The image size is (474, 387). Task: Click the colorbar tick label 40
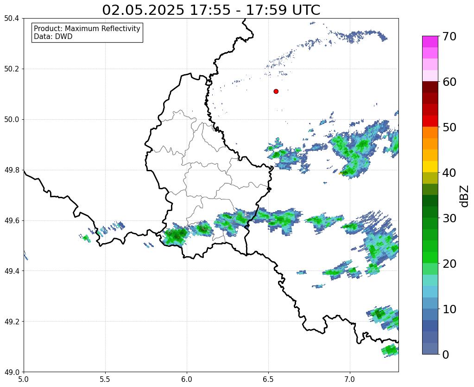(x=449, y=173)
